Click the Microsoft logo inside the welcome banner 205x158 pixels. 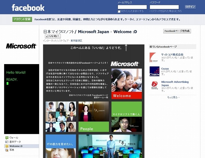pyautogui.click(x=125, y=64)
